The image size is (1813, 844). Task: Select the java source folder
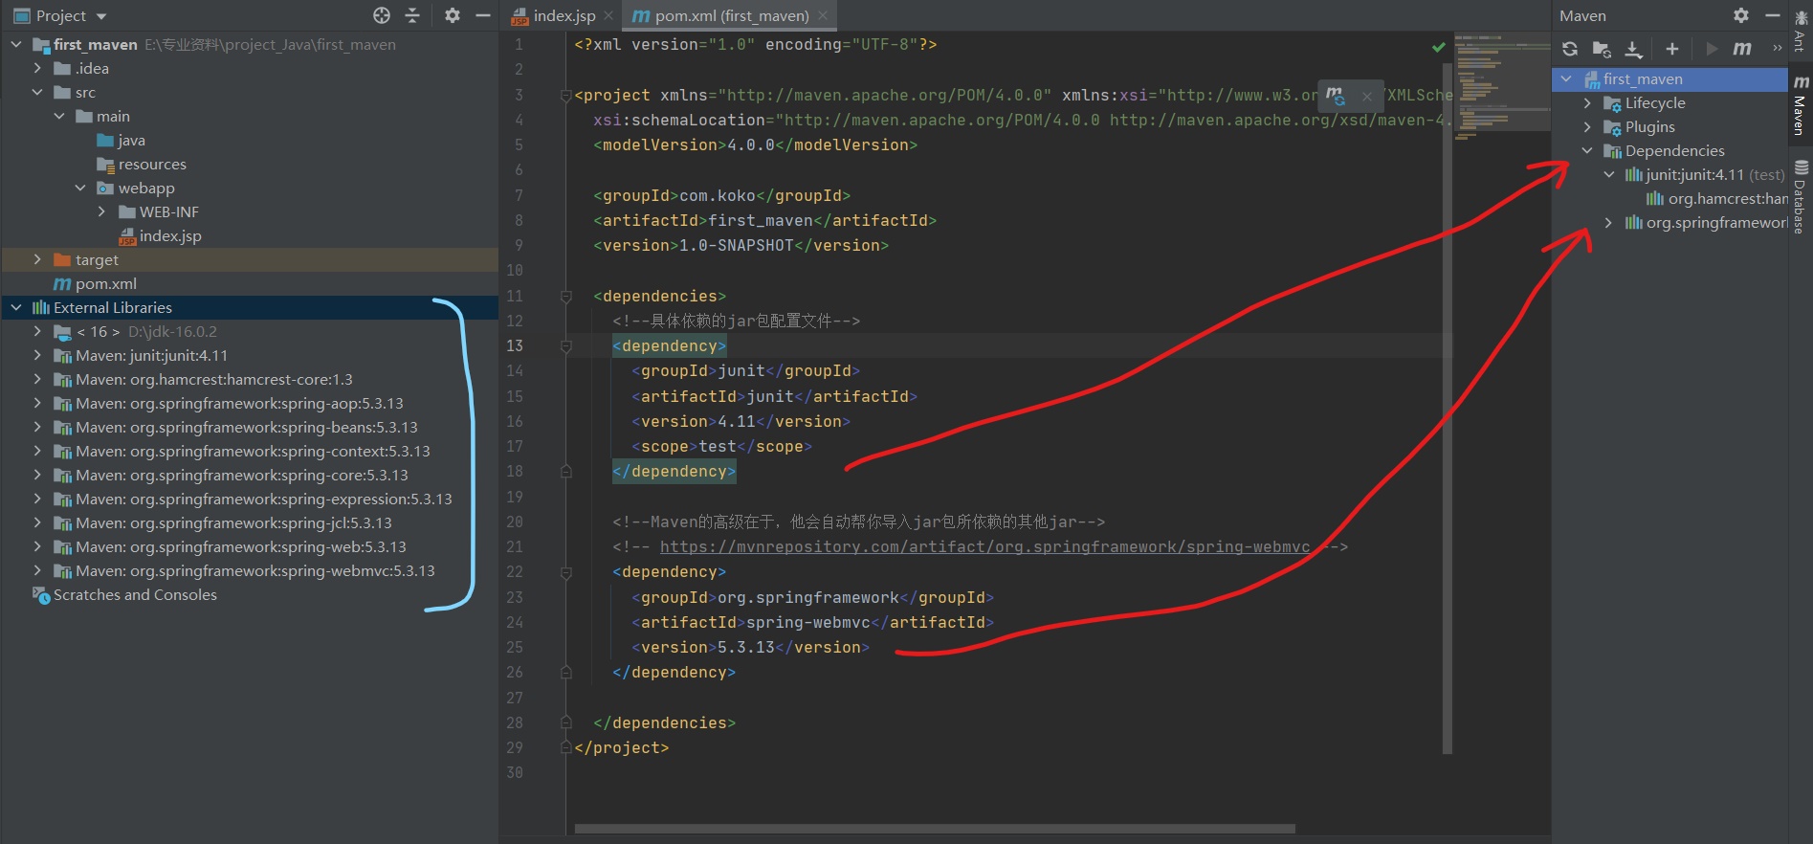pyautogui.click(x=122, y=140)
